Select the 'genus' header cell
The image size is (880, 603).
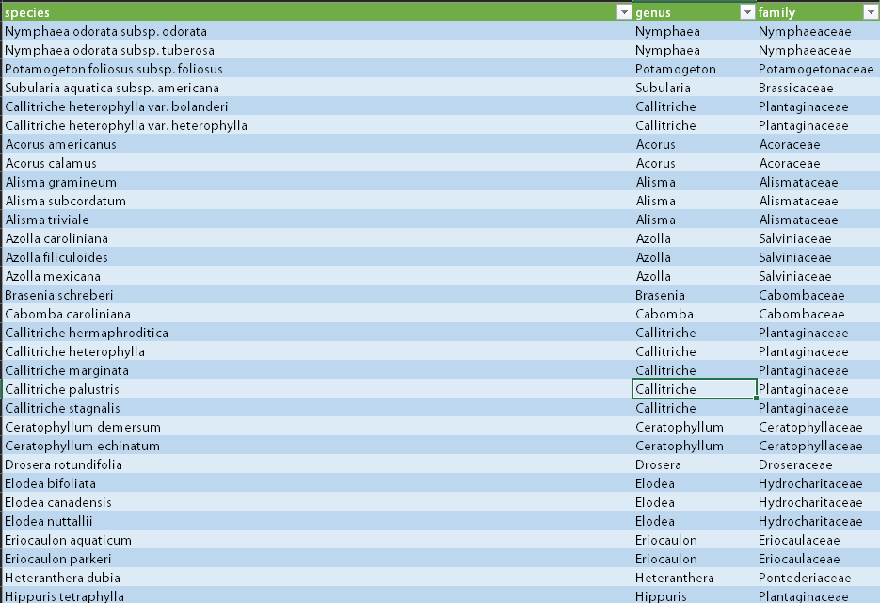695,12
